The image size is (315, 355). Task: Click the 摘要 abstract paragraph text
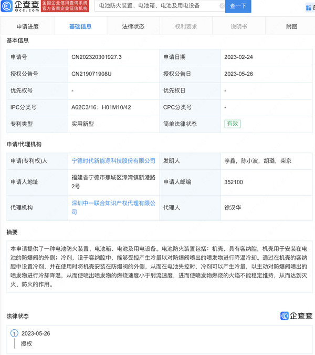click(159, 267)
